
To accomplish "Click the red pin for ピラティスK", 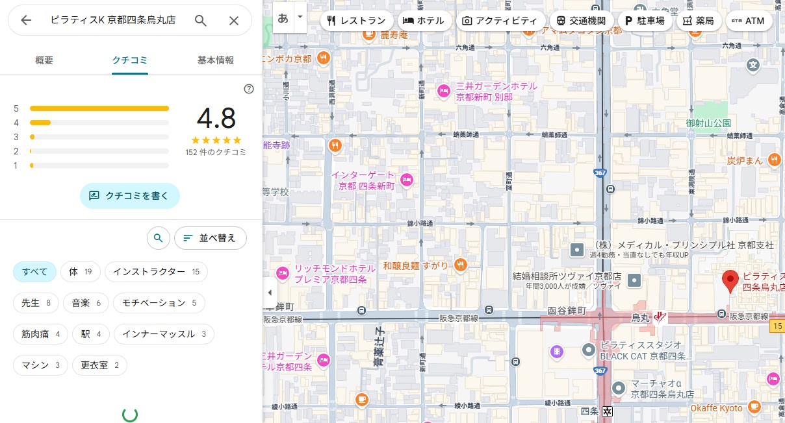I will 730,281.
